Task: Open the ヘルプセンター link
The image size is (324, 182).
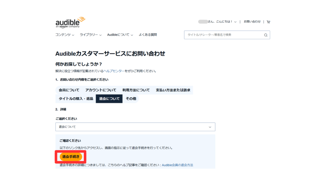Action: coord(114,71)
